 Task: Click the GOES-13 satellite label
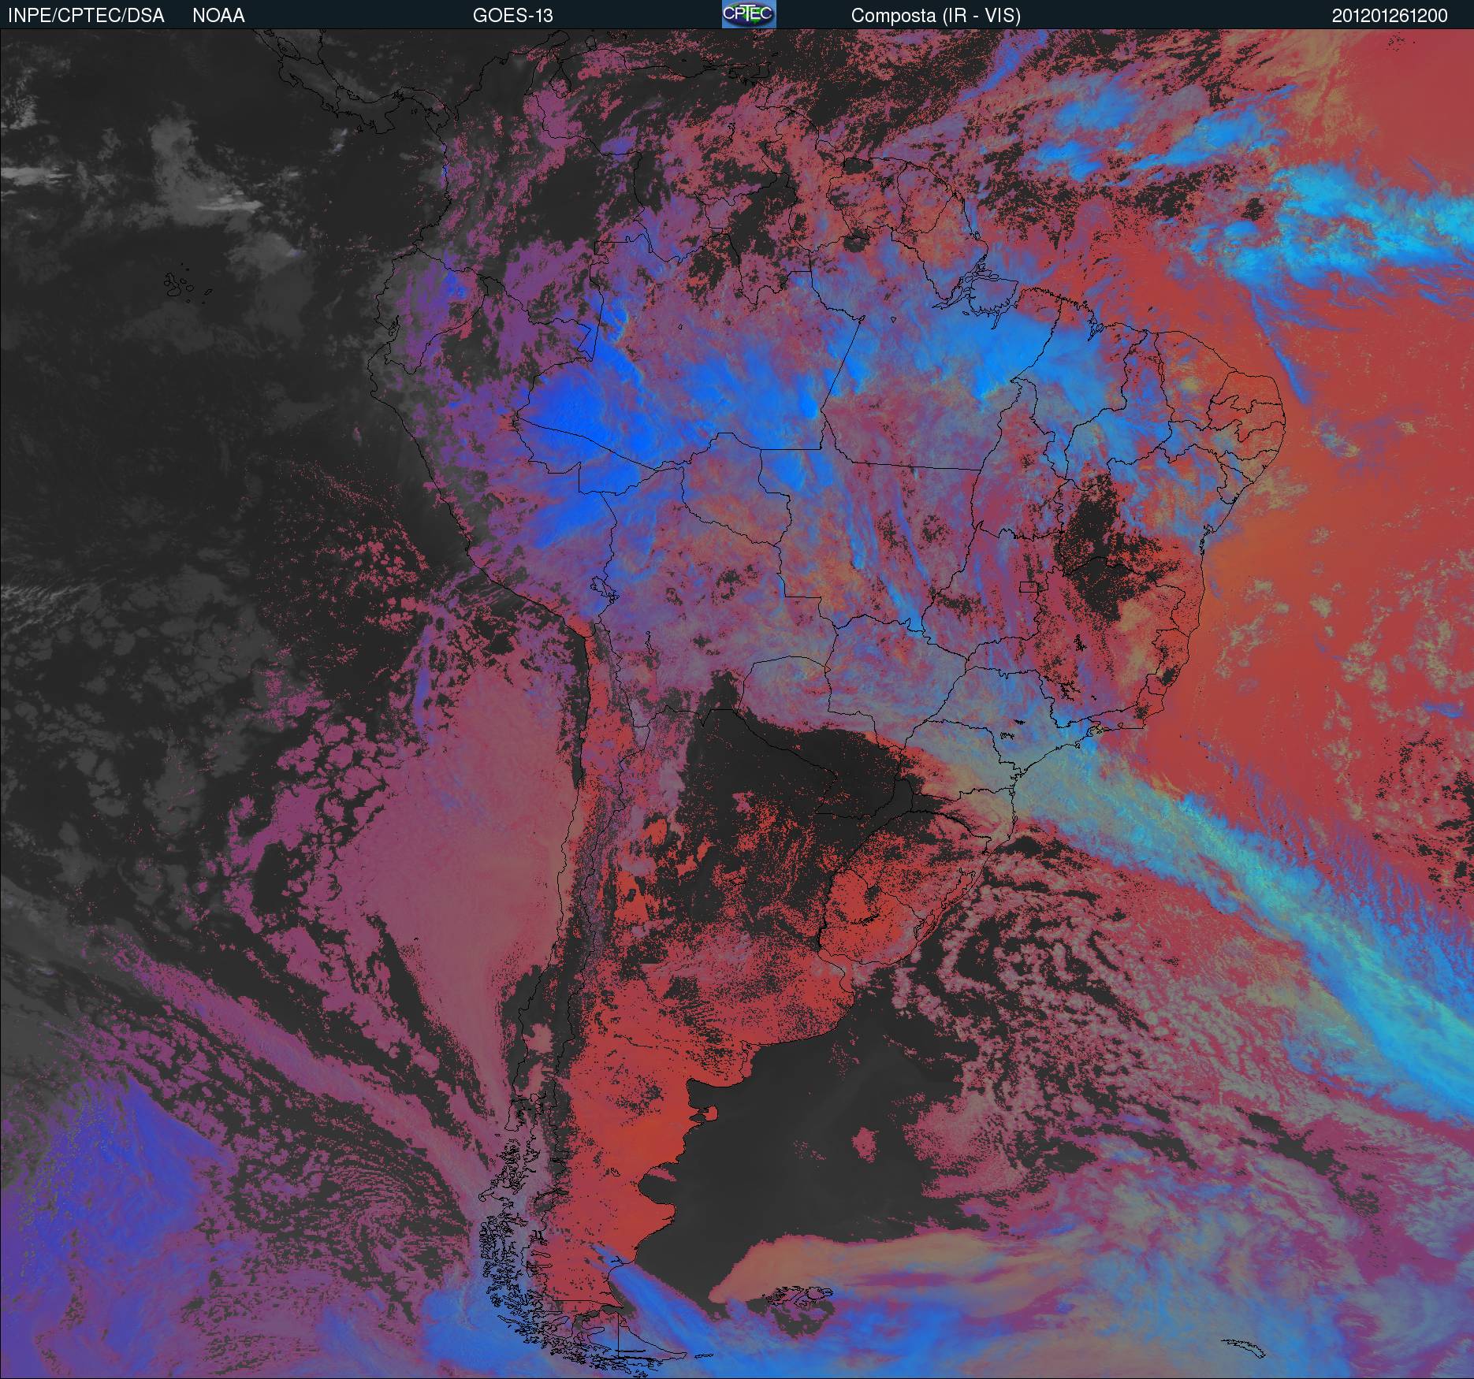512,16
